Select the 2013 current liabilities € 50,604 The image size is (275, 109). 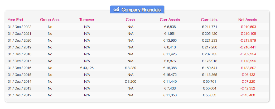pos(209,88)
